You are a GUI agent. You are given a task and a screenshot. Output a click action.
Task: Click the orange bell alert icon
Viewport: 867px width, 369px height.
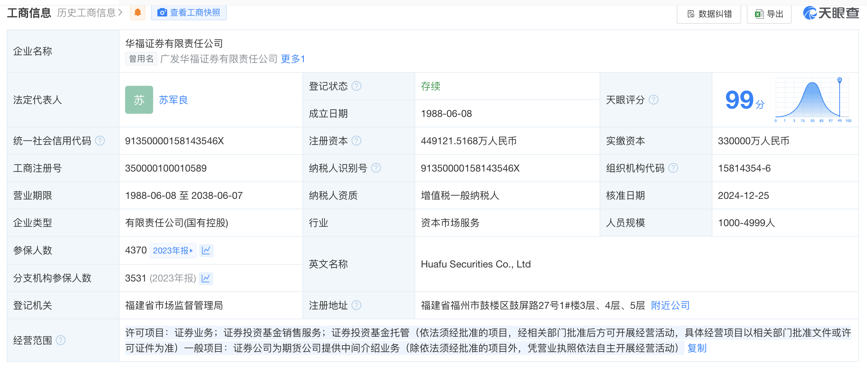(x=138, y=13)
